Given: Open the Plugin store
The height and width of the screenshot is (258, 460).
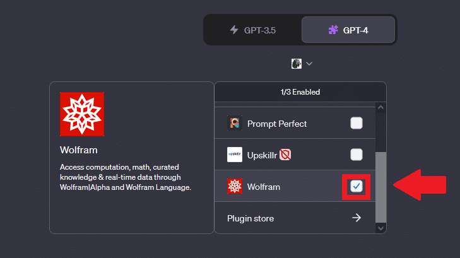Looking at the screenshot, I should click(295, 218).
